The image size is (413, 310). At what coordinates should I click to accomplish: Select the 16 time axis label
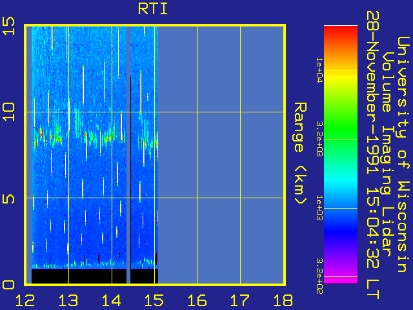point(197,300)
